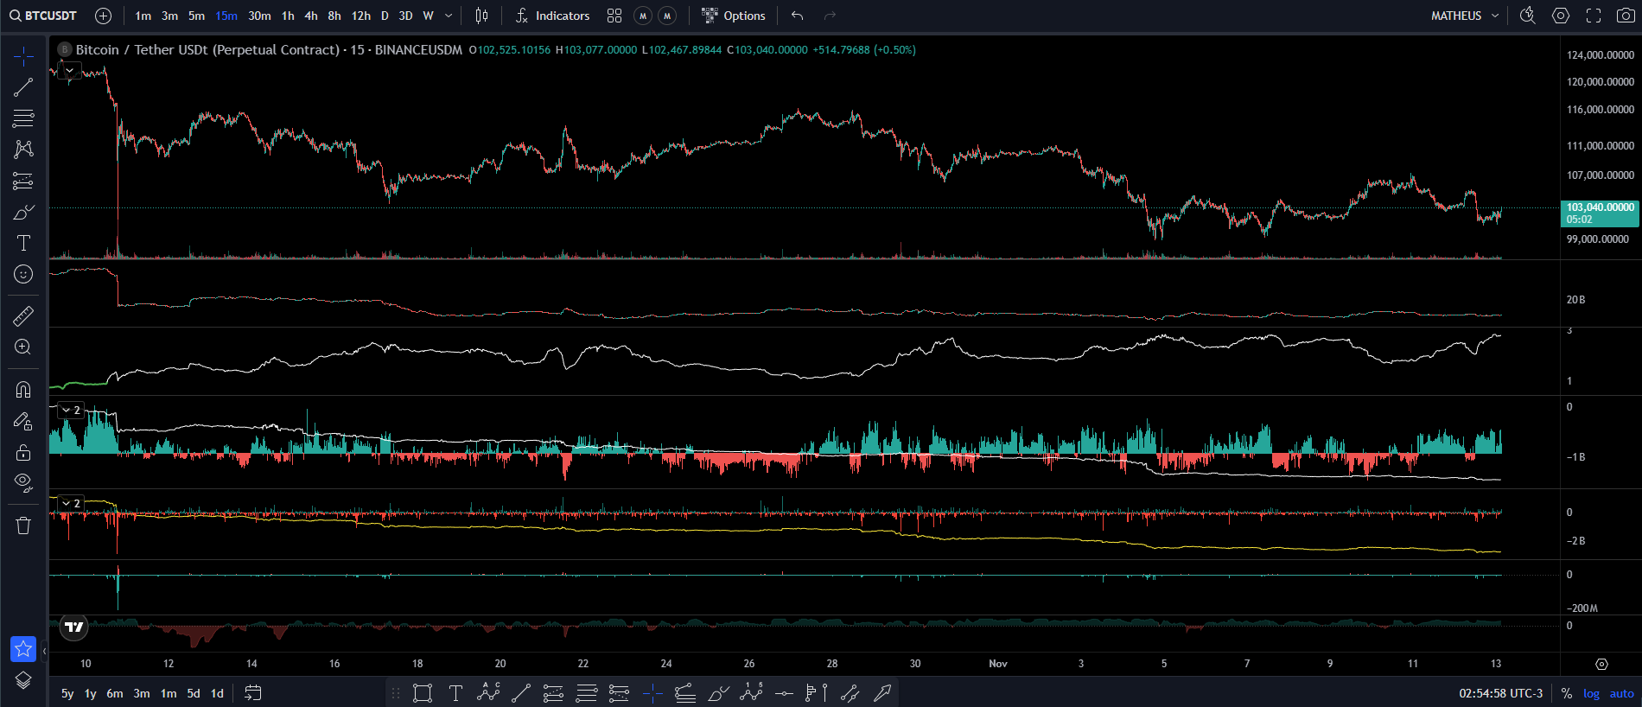Set date range to 5y
The width and height of the screenshot is (1642, 707).
click(x=67, y=693)
